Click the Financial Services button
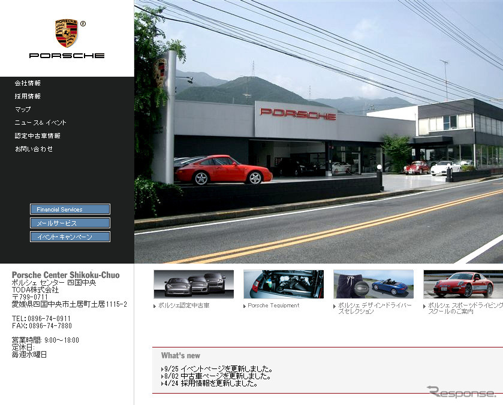 click(70, 209)
